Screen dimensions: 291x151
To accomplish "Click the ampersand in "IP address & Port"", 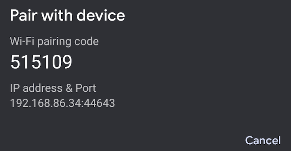I will click(69, 88).
